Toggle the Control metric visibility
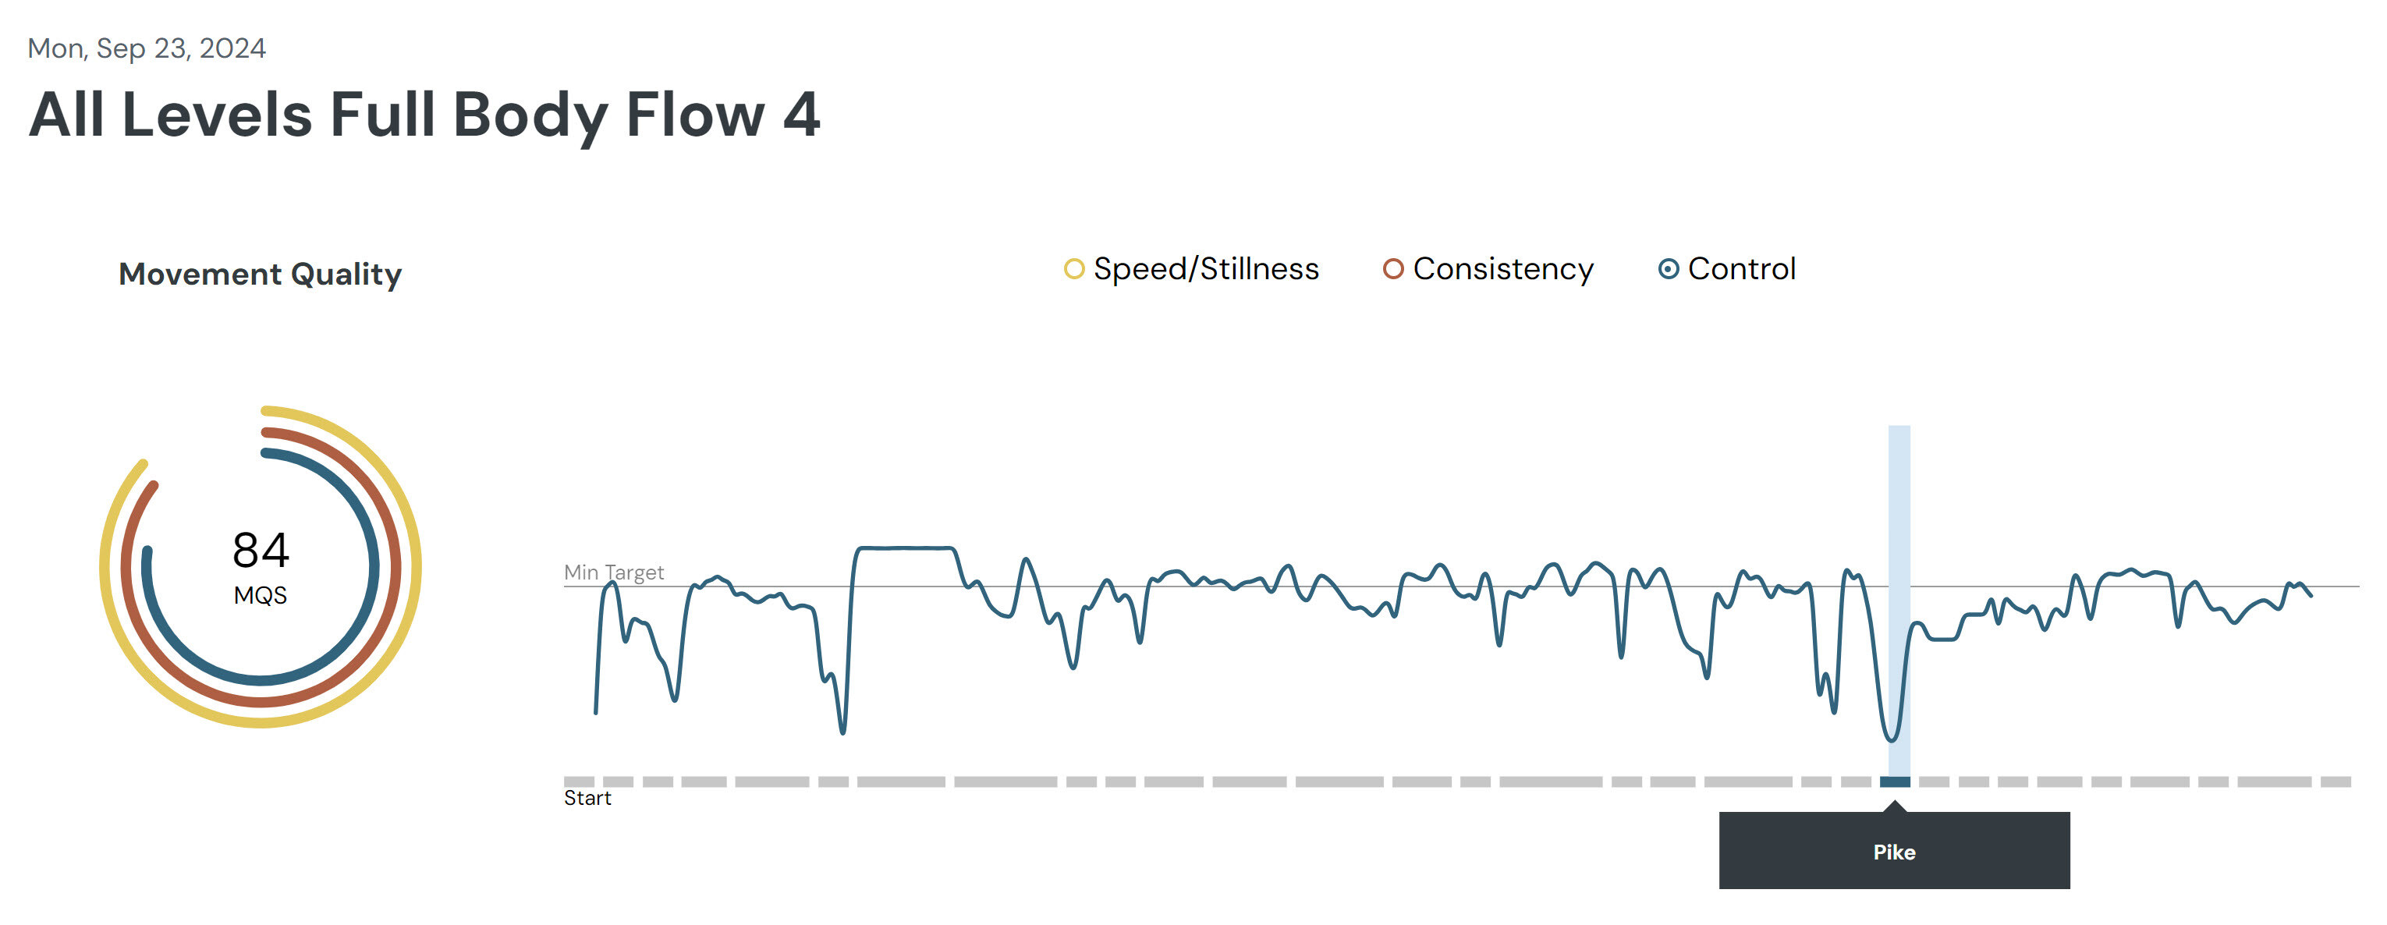Screen dimensions: 2387x925 pyautogui.click(x=1664, y=271)
